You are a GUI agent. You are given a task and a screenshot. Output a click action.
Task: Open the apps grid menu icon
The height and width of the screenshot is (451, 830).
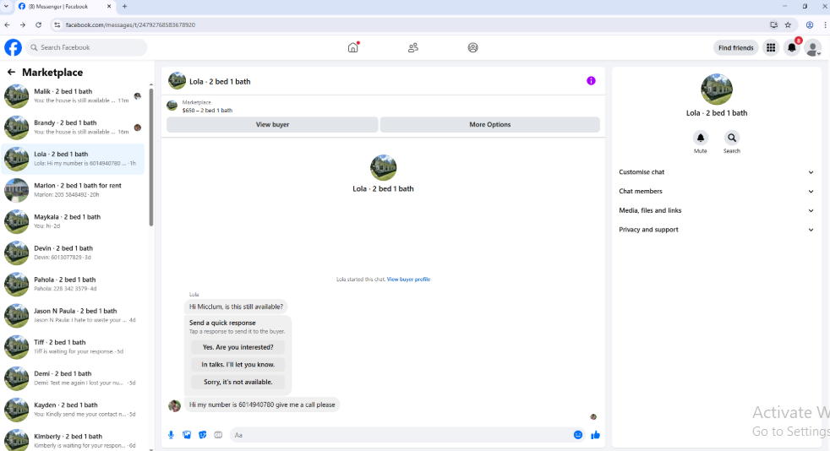(x=771, y=47)
